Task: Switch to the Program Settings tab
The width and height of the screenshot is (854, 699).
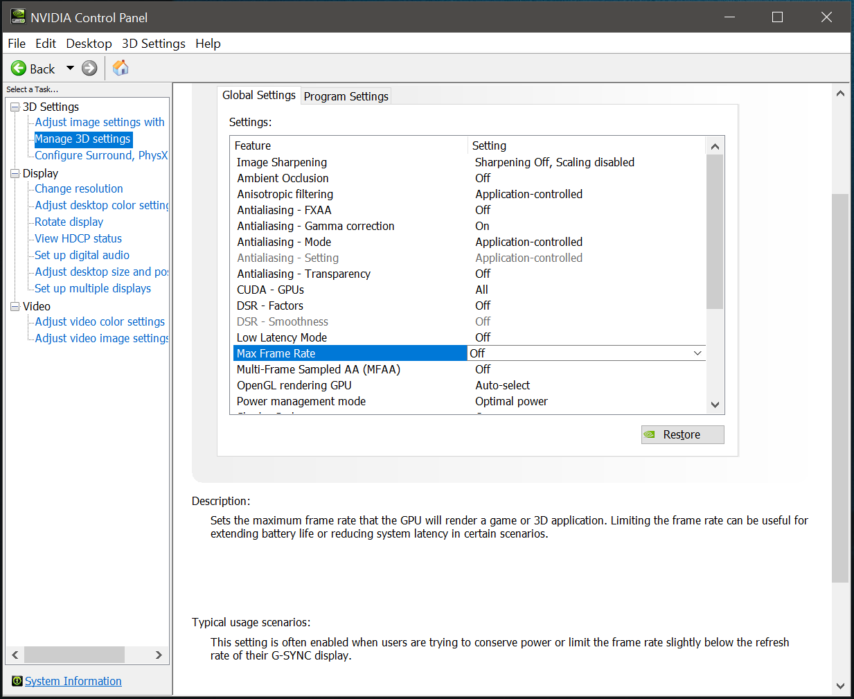Action: pos(346,96)
